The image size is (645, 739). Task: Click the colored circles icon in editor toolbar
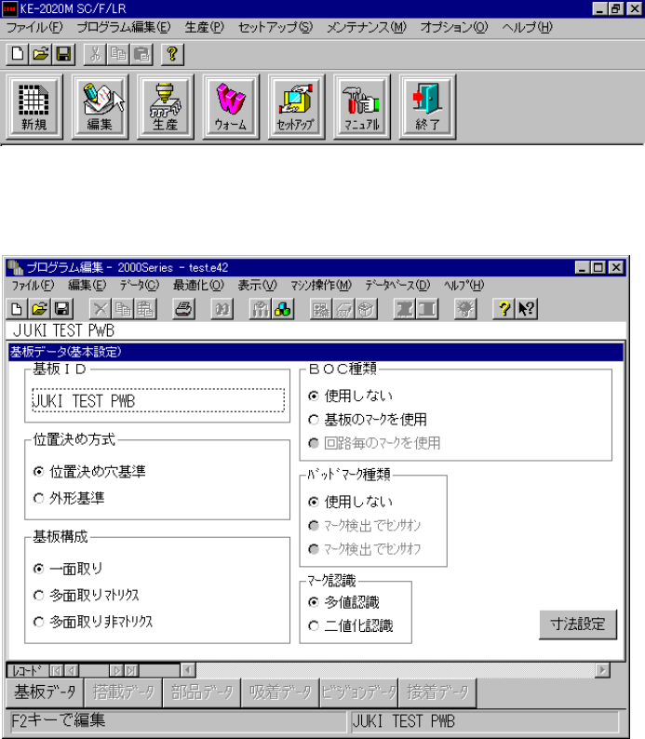tap(283, 309)
